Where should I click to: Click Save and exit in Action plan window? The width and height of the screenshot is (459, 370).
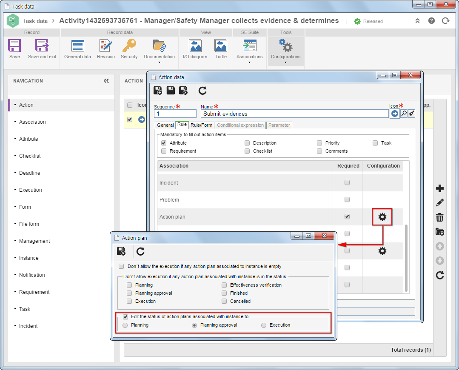coord(121,251)
